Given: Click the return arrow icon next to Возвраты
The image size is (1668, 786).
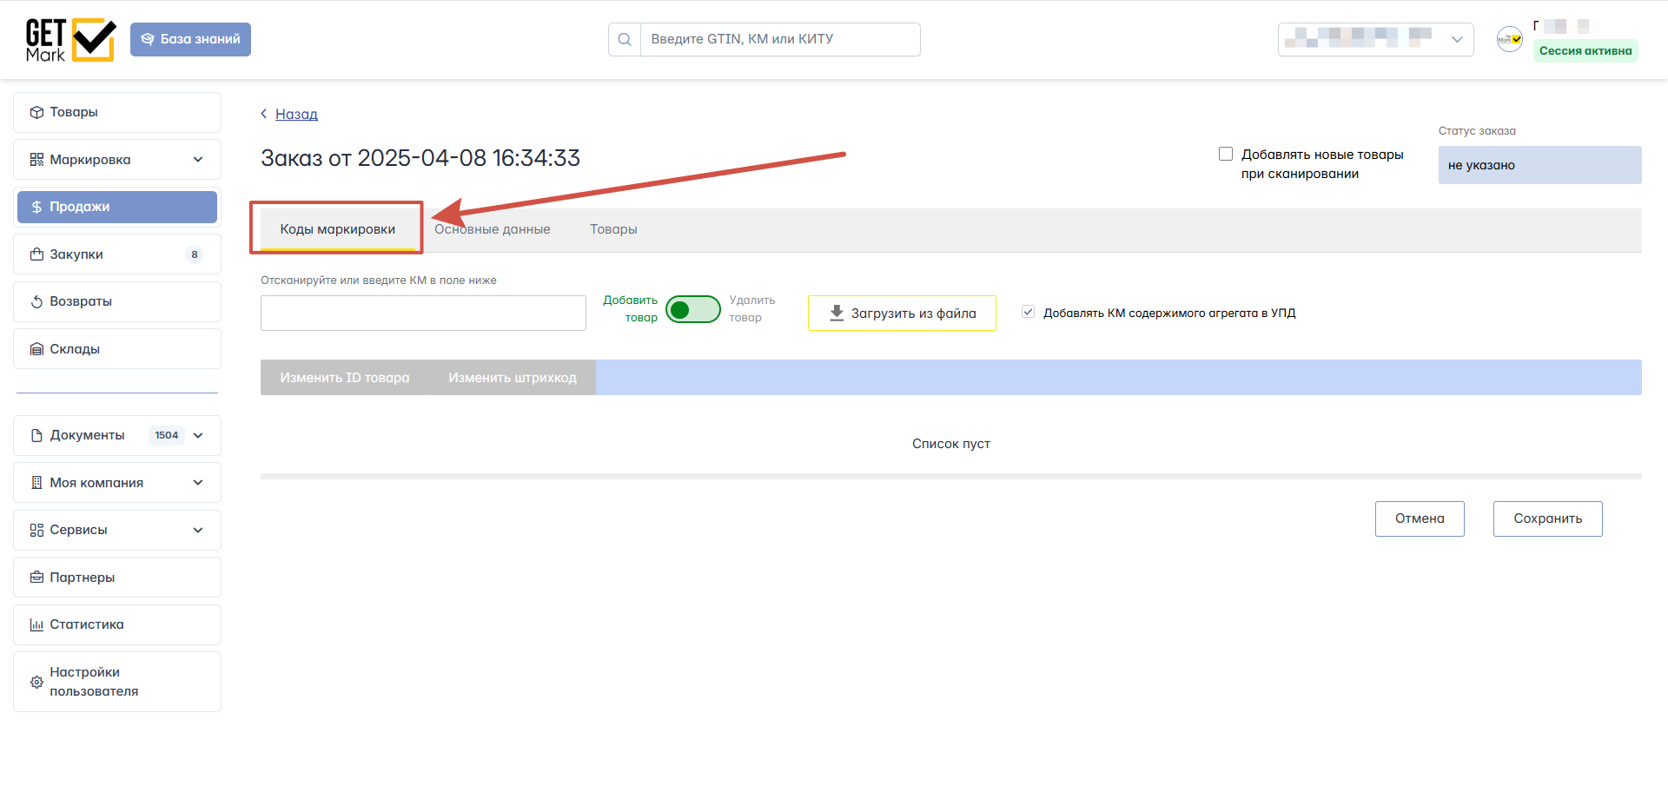Looking at the screenshot, I should (36, 301).
